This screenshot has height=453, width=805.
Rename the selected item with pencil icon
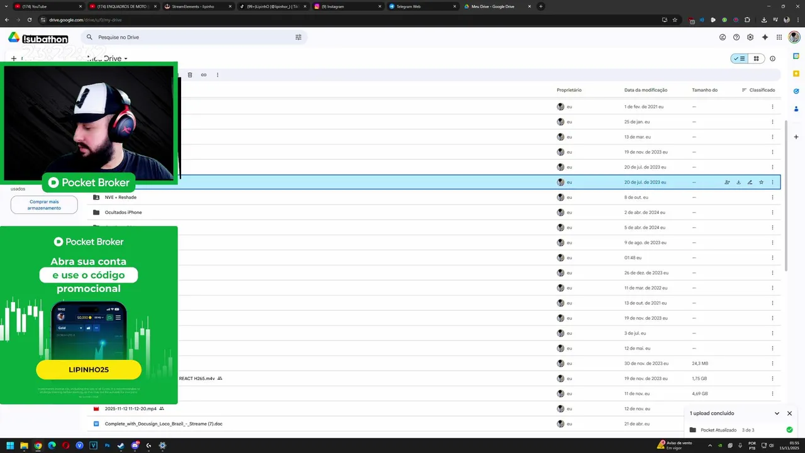[750, 182]
